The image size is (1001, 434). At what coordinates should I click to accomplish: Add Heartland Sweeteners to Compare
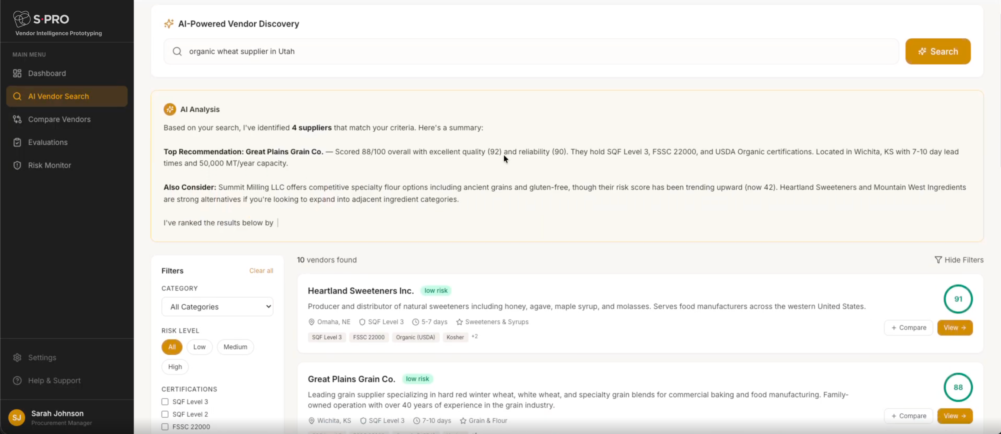point(908,328)
